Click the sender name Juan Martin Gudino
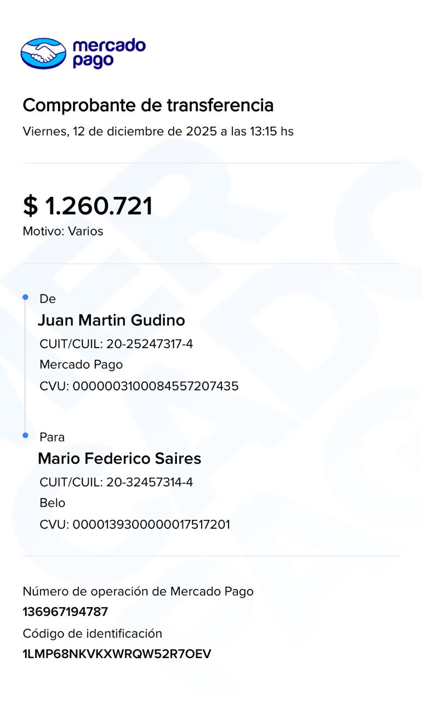 111,320
